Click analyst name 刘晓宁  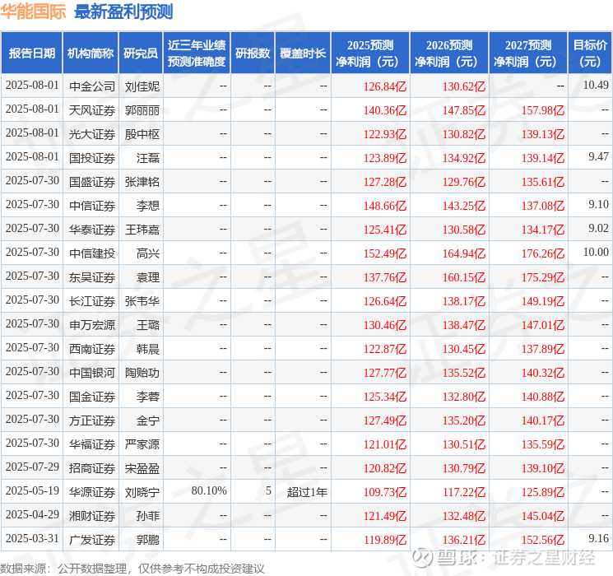tap(142, 492)
